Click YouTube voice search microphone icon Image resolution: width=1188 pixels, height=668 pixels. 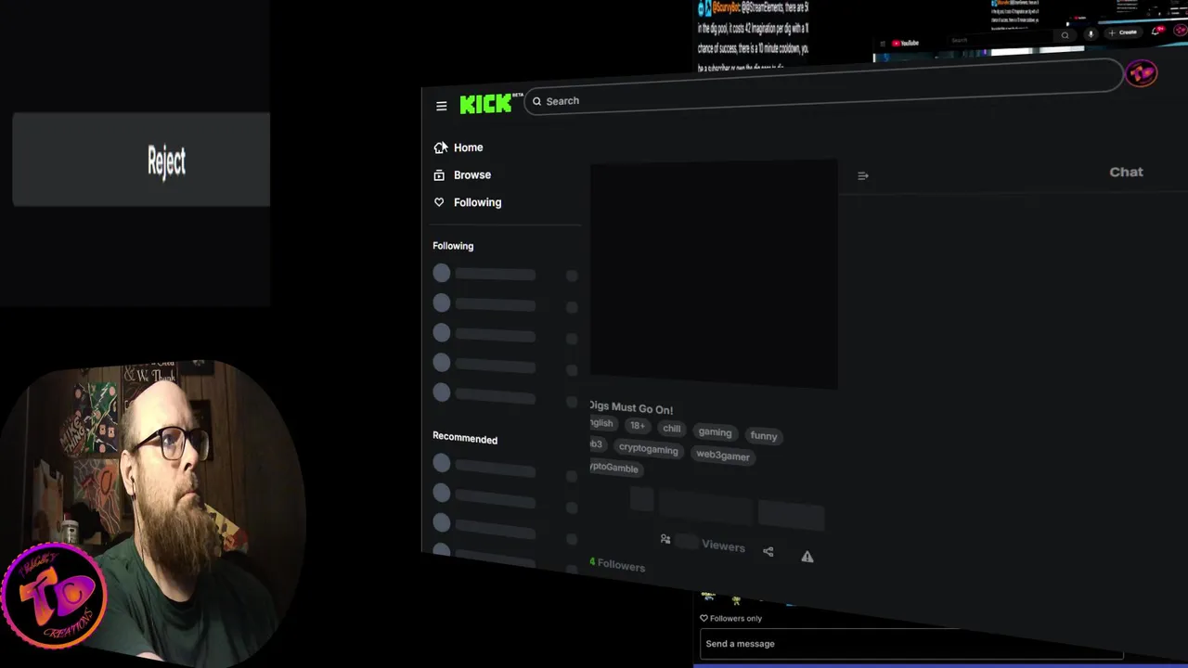click(x=1091, y=34)
